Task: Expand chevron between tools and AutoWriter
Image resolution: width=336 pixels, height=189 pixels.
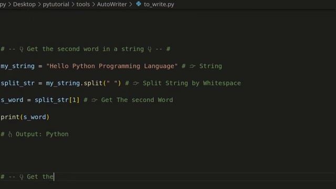Action: (93, 4)
